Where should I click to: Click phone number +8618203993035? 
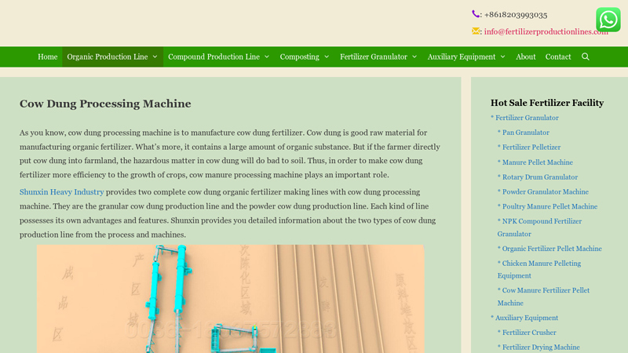(x=516, y=15)
